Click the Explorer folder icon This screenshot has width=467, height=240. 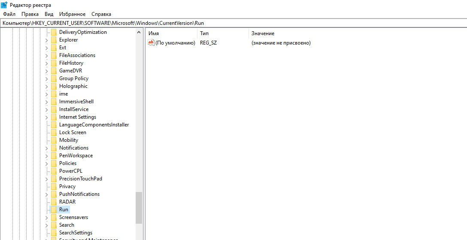[53, 40]
